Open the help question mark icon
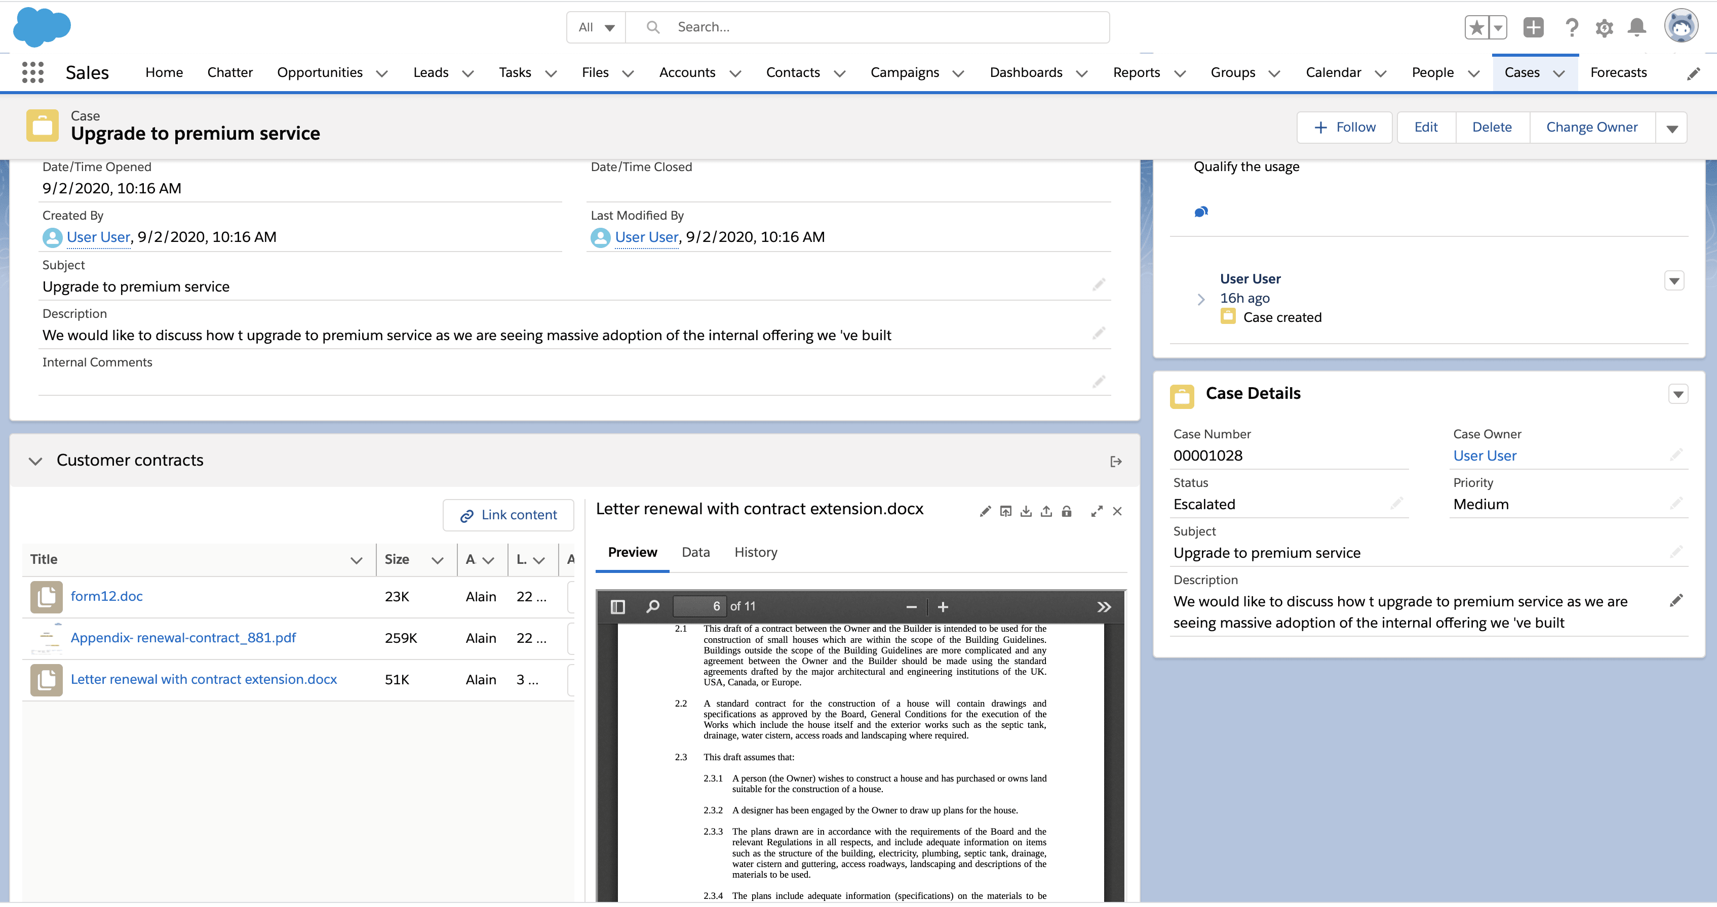1717x907 pixels. coord(1572,27)
